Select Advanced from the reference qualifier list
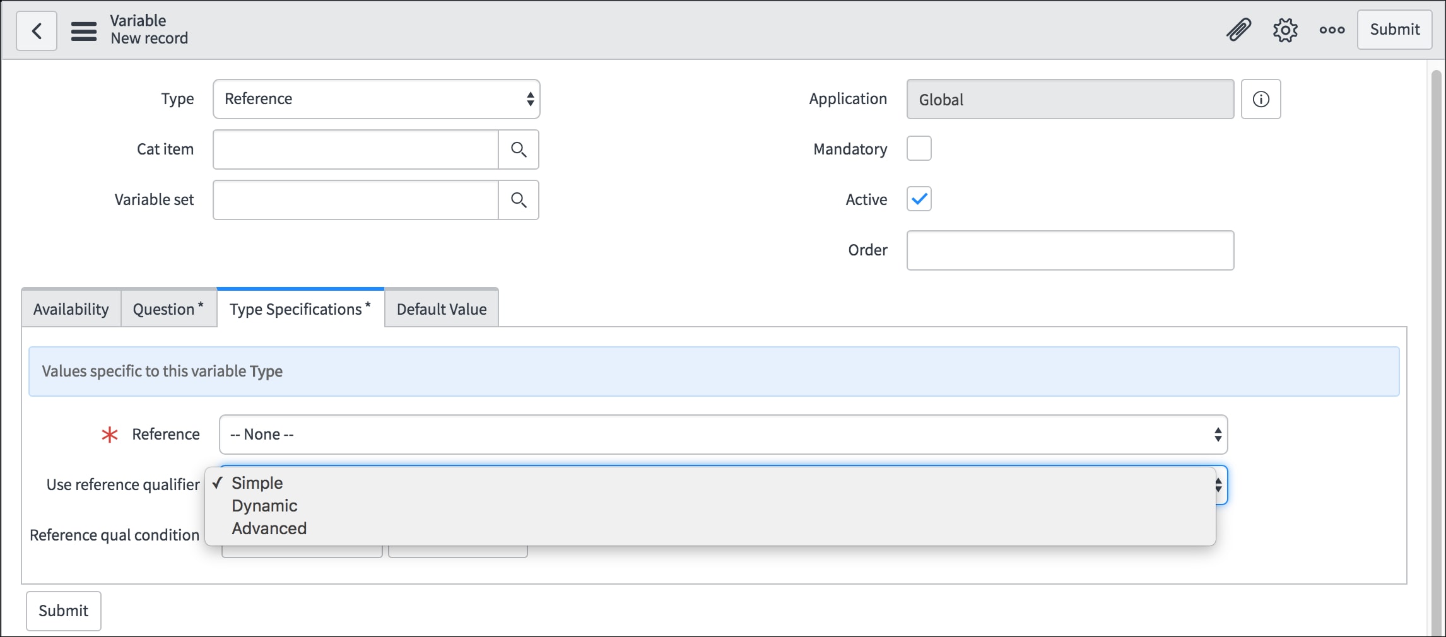 [269, 528]
